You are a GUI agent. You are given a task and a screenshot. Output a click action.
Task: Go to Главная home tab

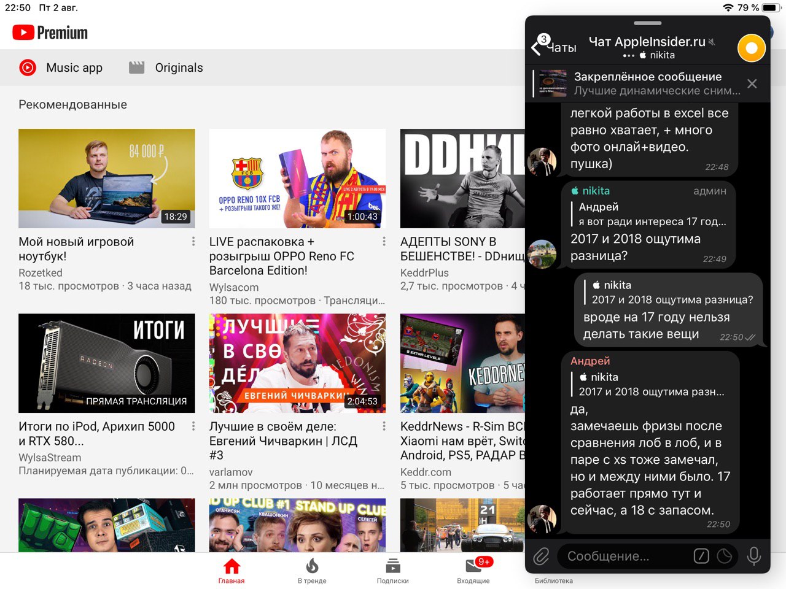[232, 571]
